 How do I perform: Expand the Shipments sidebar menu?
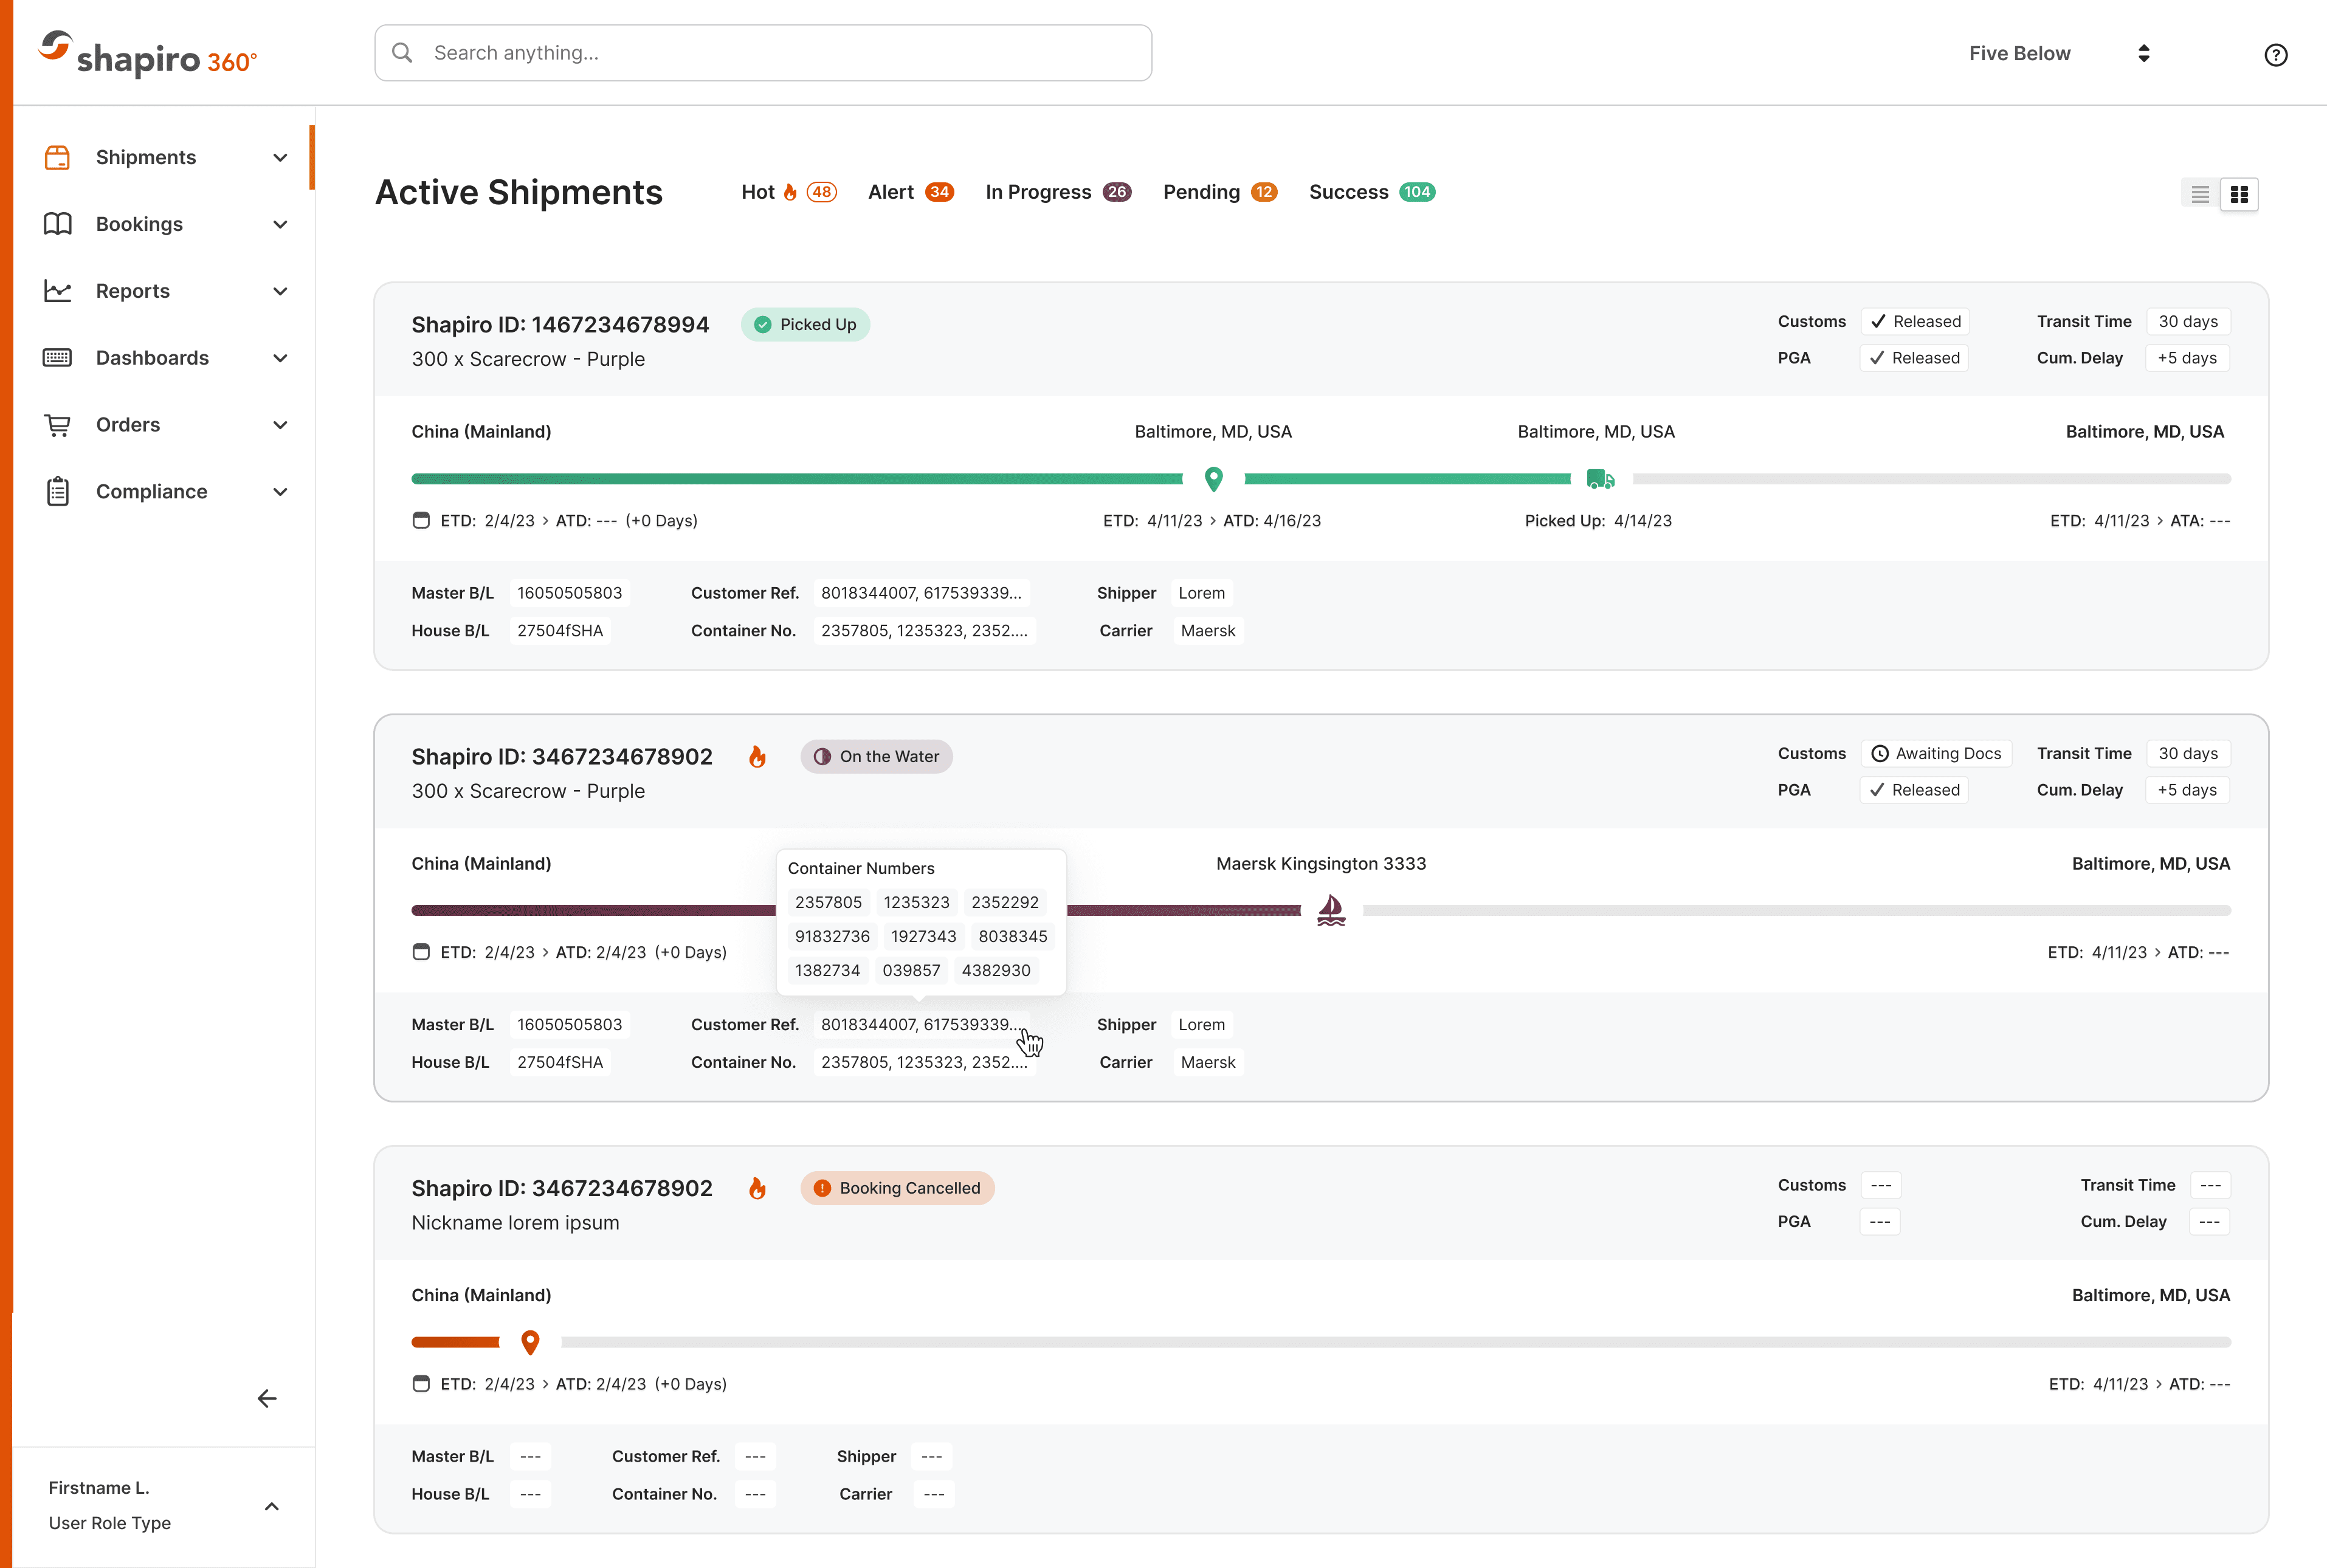pyautogui.click(x=280, y=158)
